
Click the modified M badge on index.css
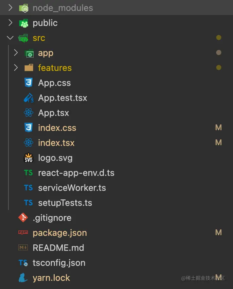pos(218,128)
